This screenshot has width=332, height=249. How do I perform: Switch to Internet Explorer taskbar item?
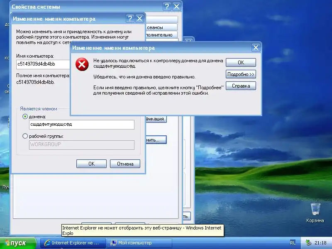[73, 243]
